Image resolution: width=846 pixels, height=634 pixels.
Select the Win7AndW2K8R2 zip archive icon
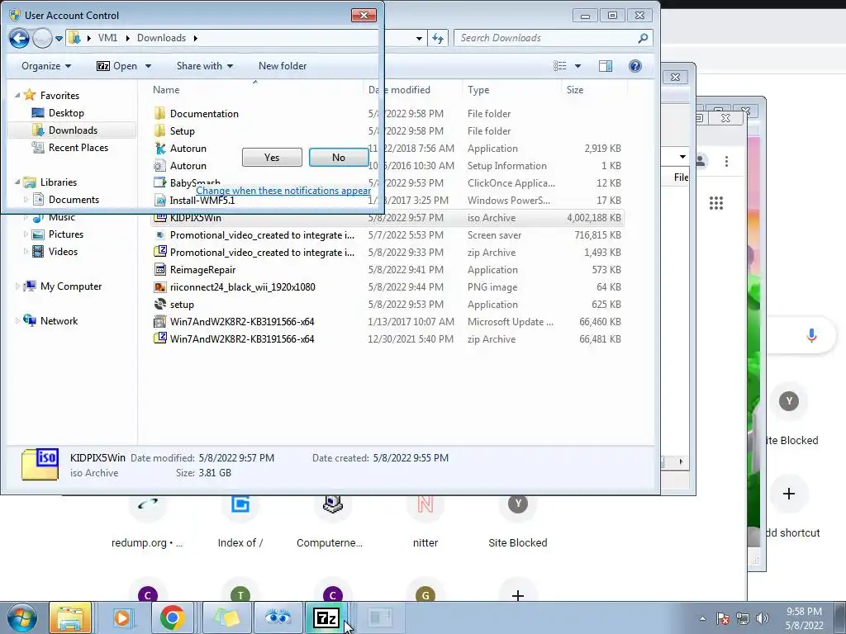[159, 338]
